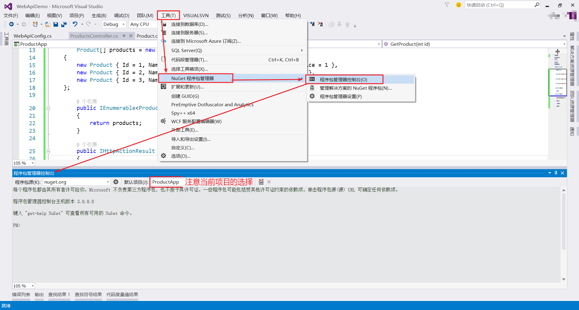This screenshot has width=579, height=310.
Task: Select NuGet 程序包管理器 menu item
Action: (232, 78)
